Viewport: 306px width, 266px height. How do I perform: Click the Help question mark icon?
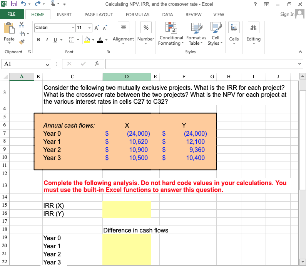point(255,4)
